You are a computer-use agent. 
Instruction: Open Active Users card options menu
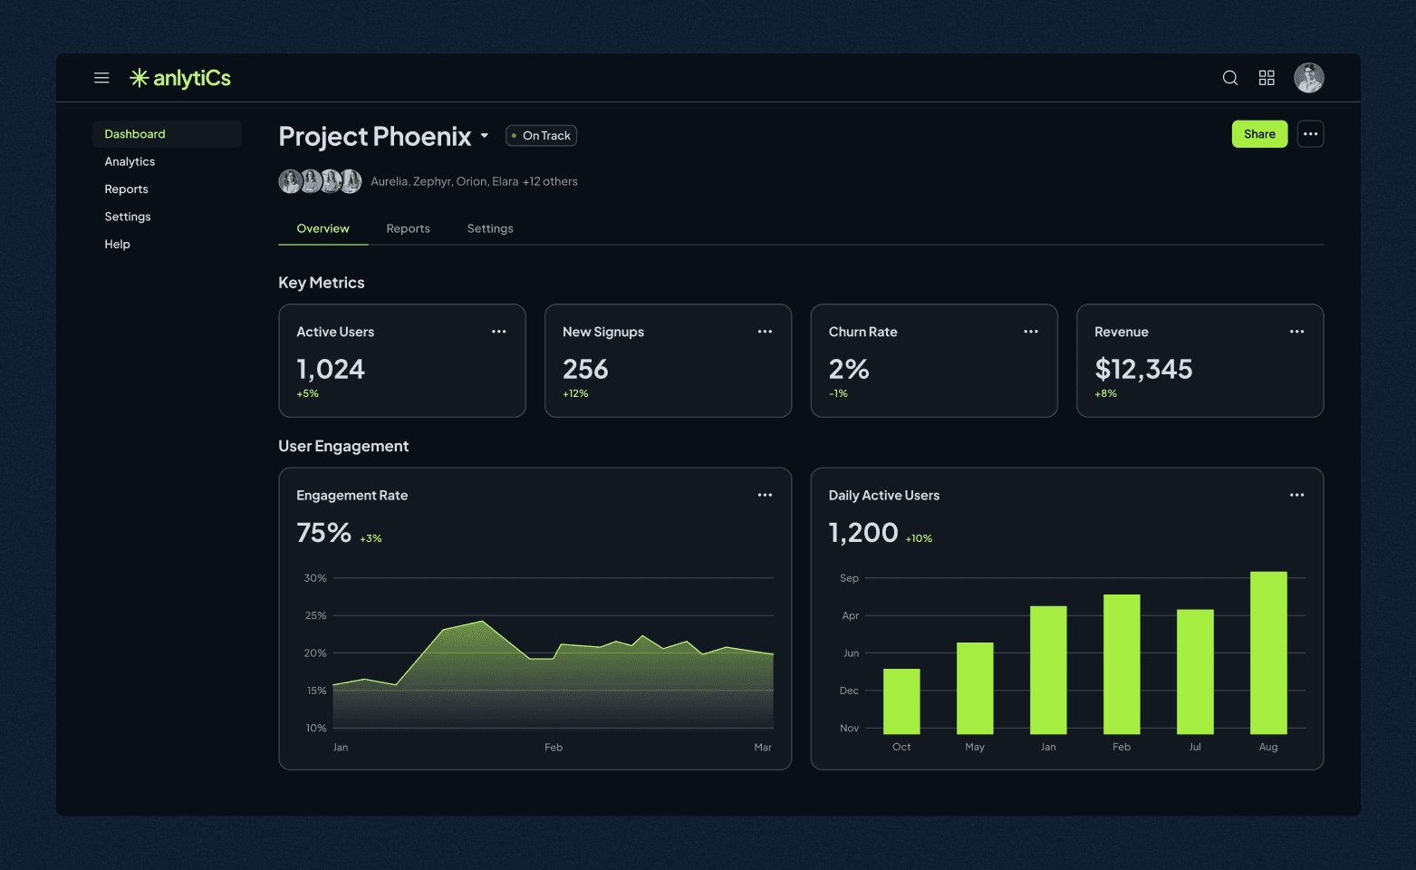499,332
